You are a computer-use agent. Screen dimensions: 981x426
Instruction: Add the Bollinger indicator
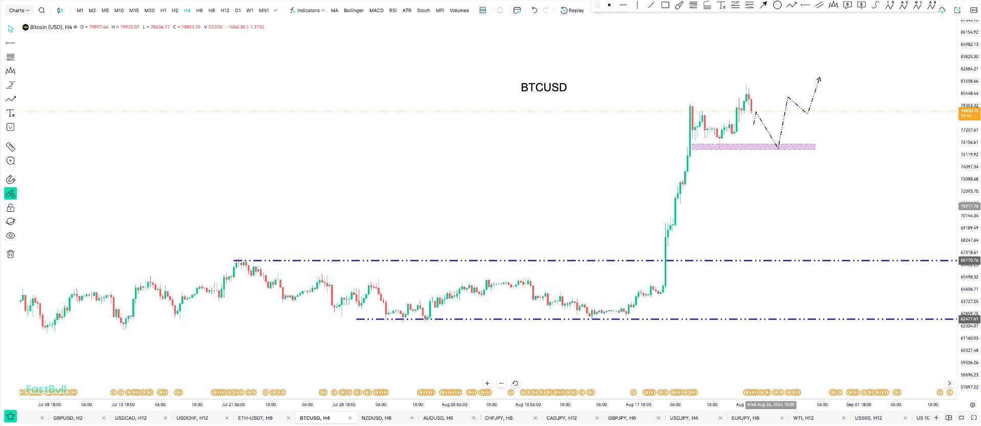point(354,10)
